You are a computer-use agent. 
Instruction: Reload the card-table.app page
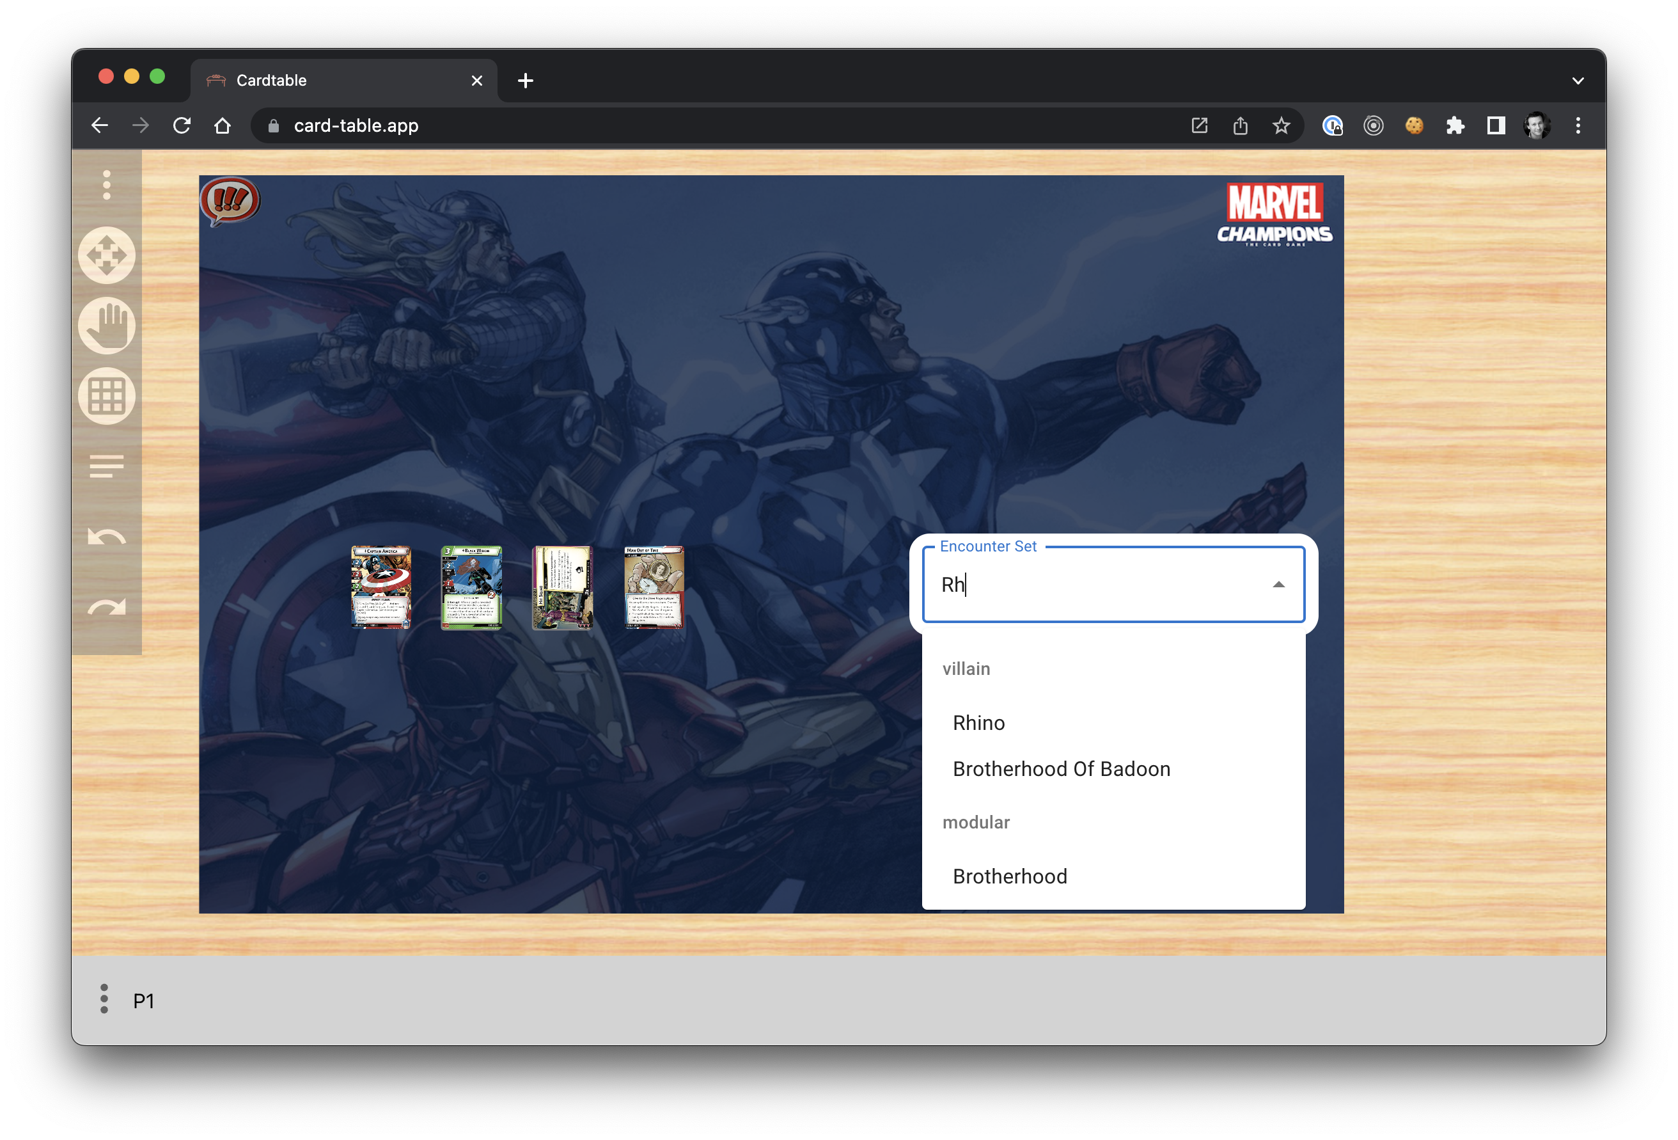pos(182,125)
